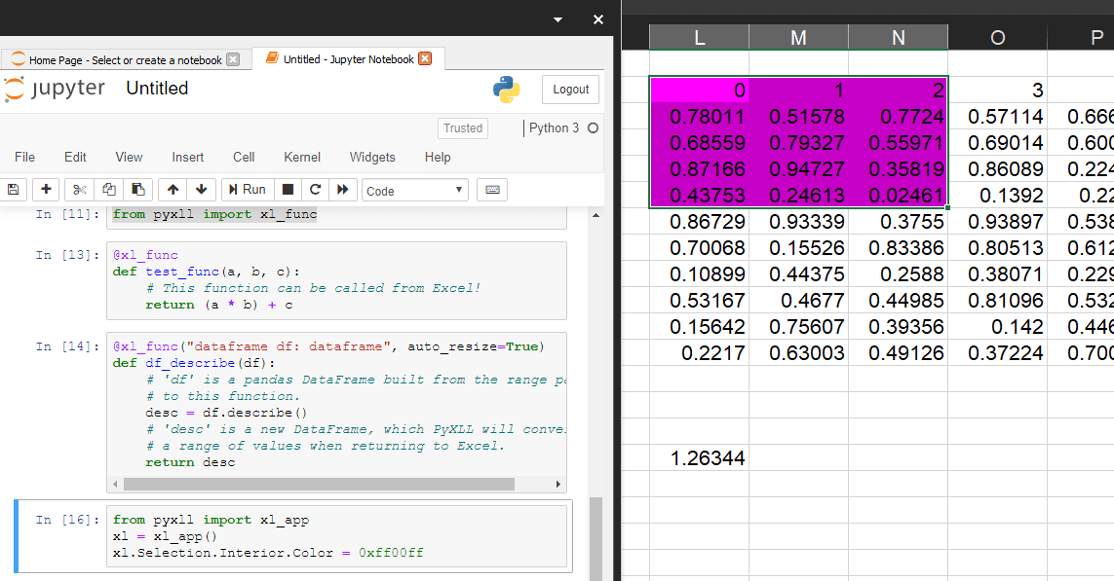Insert a new cell using the plus icon
The width and height of the screenshot is (1114, 581).
click(x=45, y=189)
